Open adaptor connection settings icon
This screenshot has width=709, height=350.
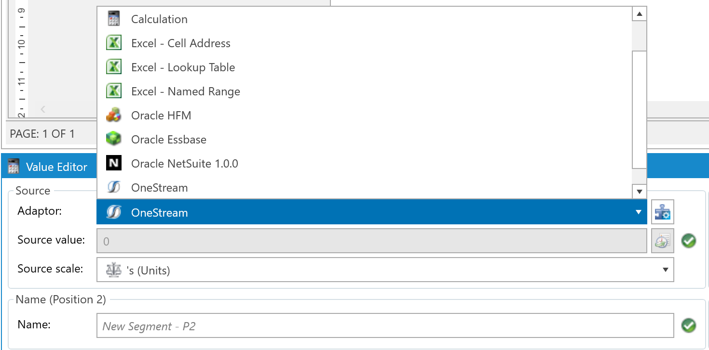click(663, 212)
